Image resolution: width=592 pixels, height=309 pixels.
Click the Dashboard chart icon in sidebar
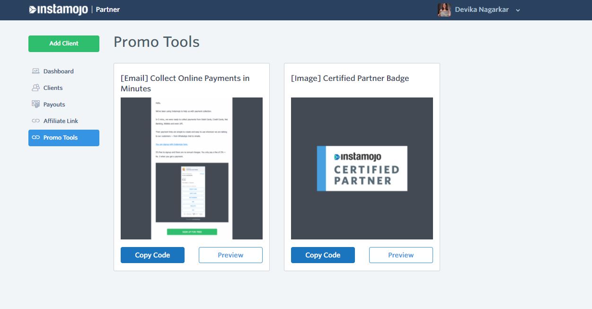pyautogui.click(x=35, y=71)
